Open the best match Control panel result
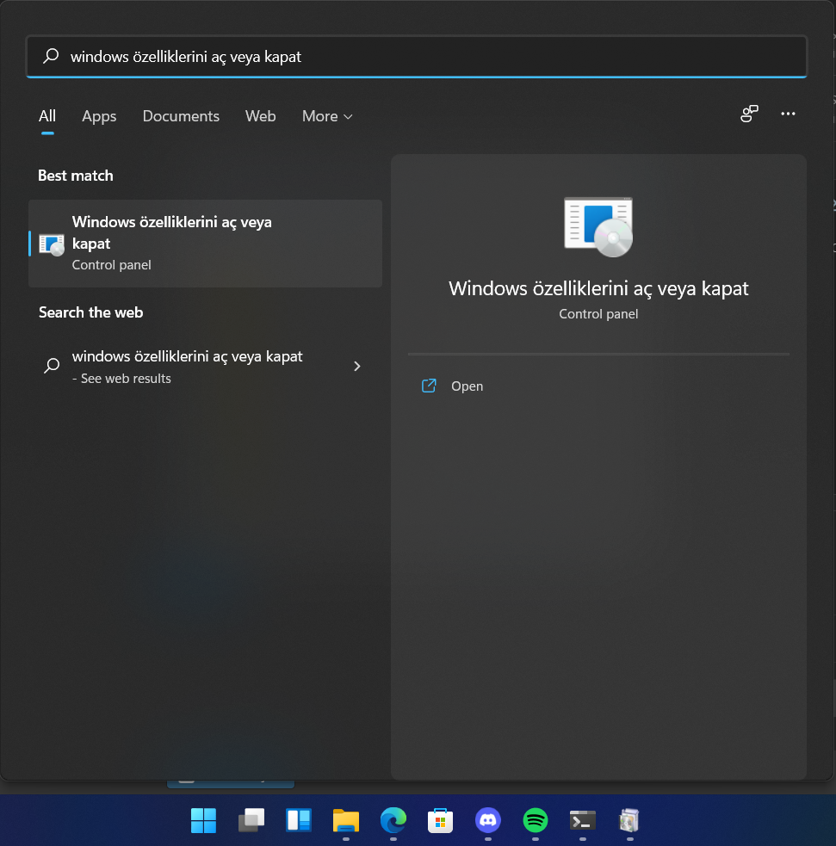 (x=205, y=244)
